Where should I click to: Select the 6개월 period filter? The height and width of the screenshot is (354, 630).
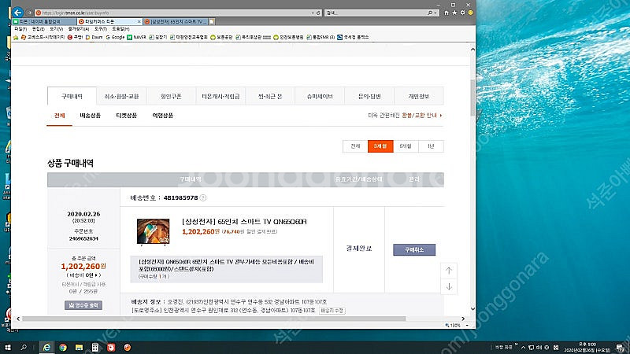(406, 146)
